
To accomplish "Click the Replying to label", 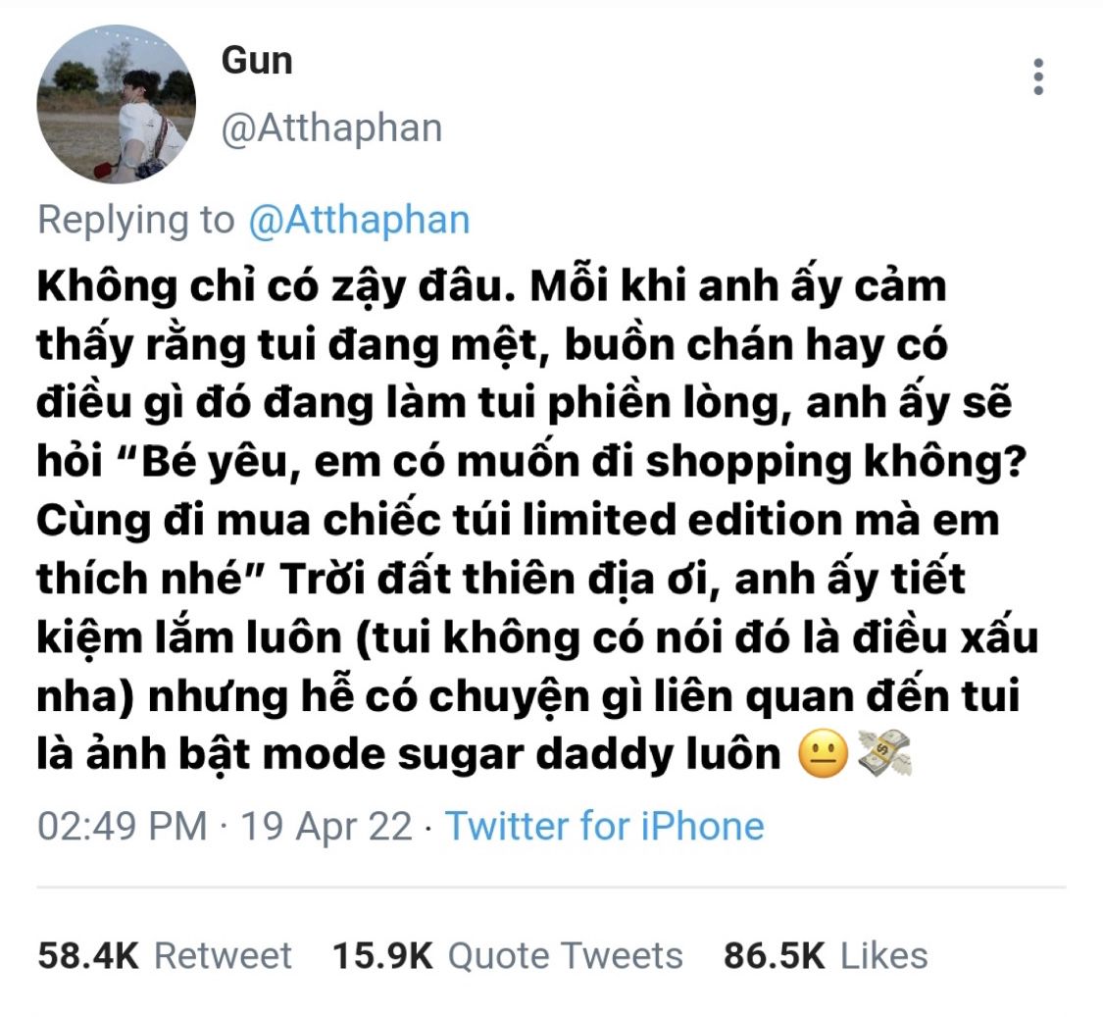I will coord(135,220).
